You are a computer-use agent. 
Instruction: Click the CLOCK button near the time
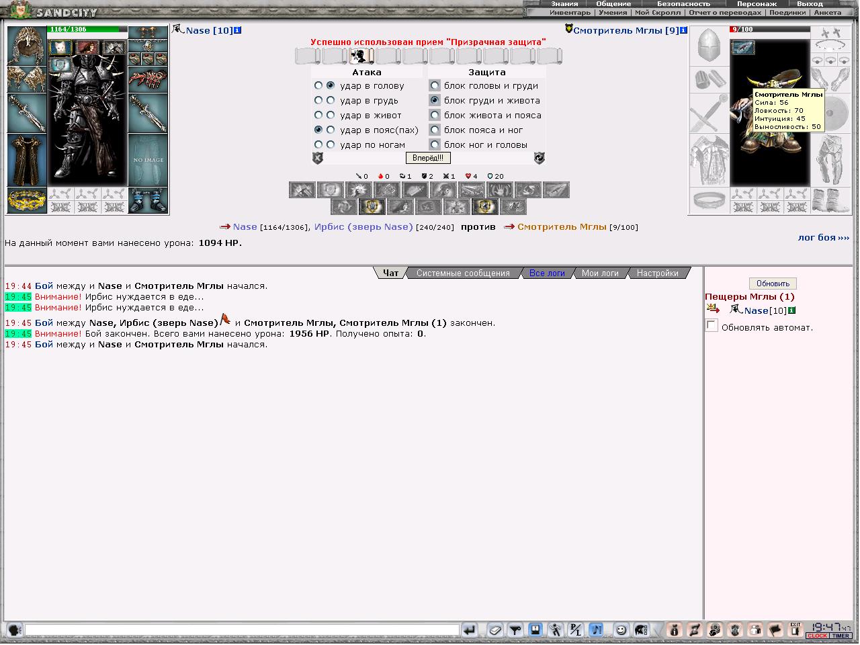(x=818, y=636)
